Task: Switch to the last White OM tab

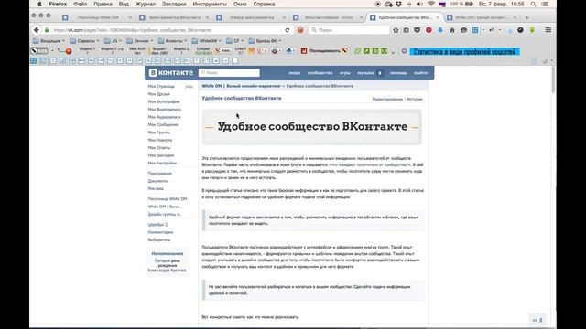Action: pyautogui.click(x=483, y=17)
